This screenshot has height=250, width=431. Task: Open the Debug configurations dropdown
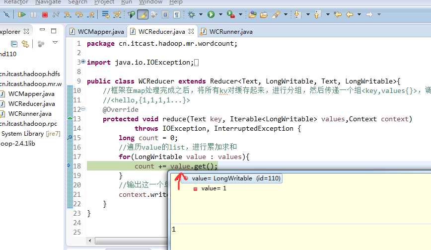pyautogui.click(x=201, y=14)
